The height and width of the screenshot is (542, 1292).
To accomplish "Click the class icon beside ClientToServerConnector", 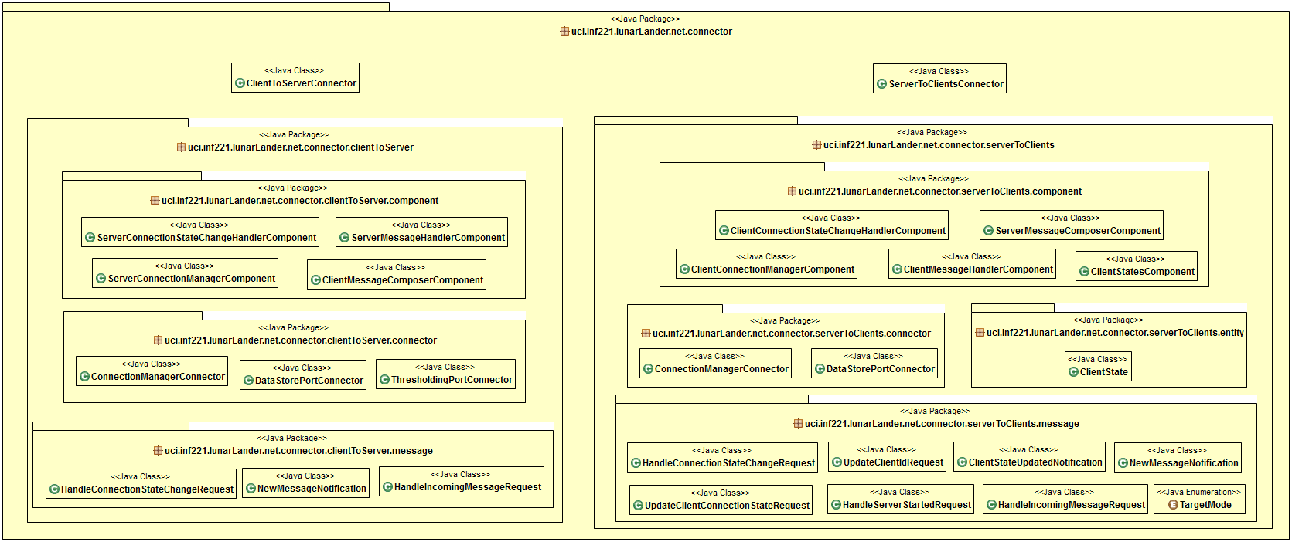I will click(x=240, y=83).
